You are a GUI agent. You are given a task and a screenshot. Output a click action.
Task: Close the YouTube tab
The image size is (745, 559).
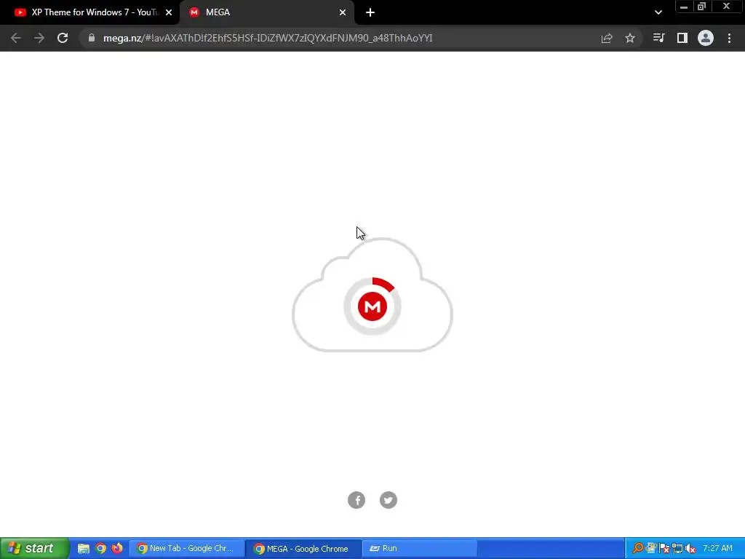pos(169,12)
